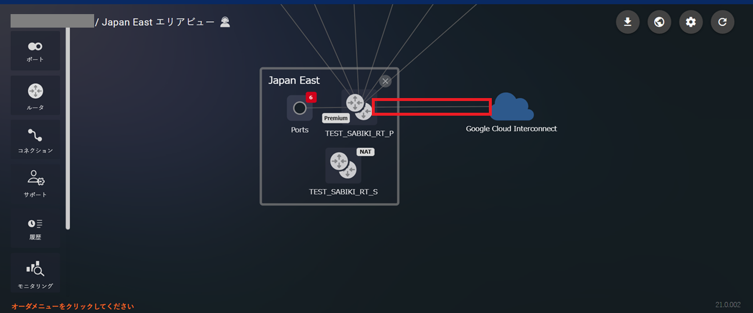Click the Premium label on router
753x313 pixels.
336,118
